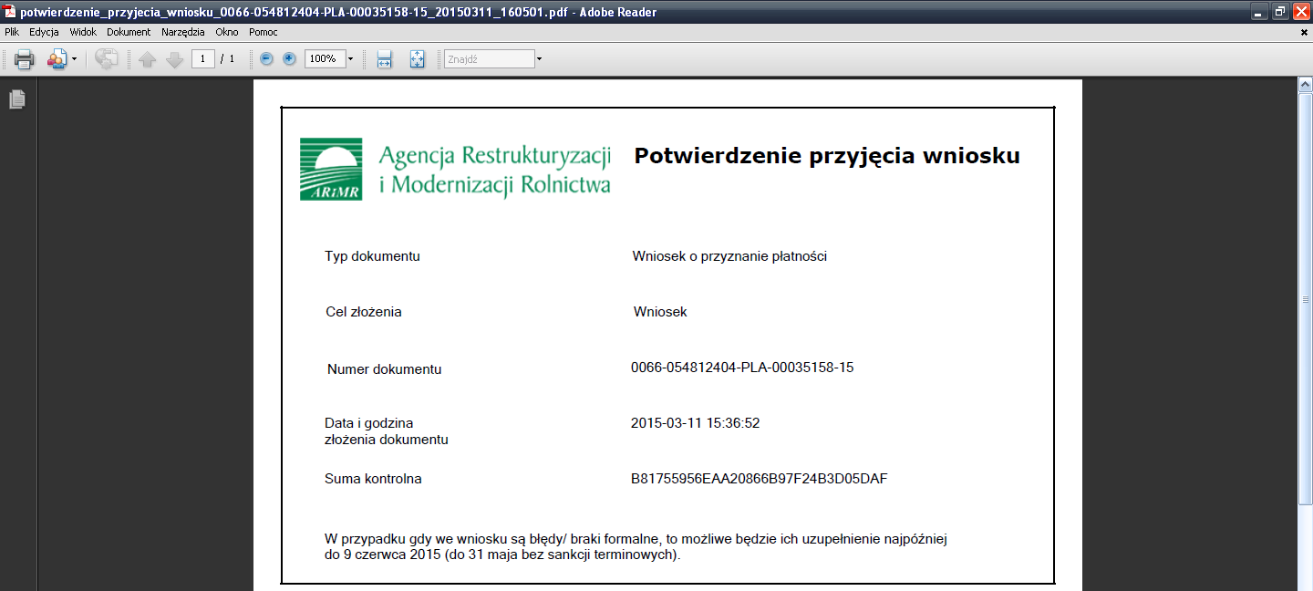The width and height of the screenshot is (1313, 591).
Task: Click the Cel złożenia label
Action: tap(364, 312)
